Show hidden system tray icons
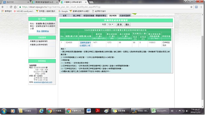The image size is (205, 115). (176, 111)
